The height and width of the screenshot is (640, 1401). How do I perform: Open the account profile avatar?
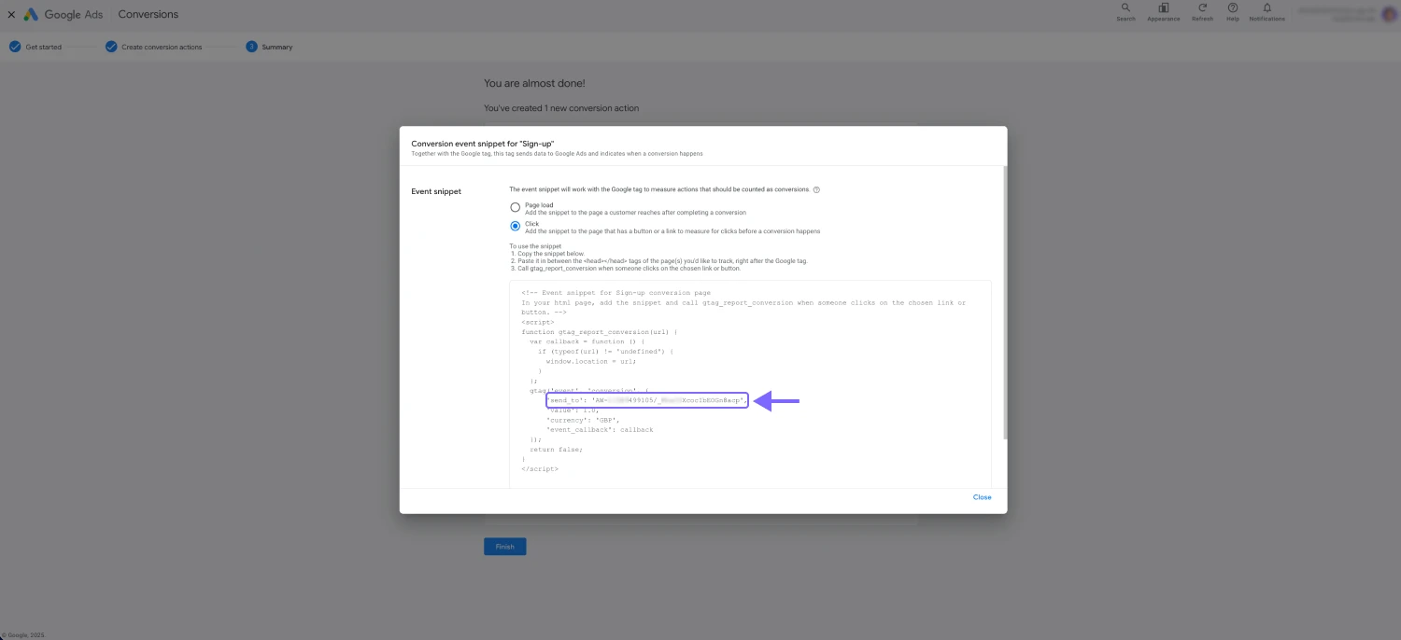tap(1389, 13)
